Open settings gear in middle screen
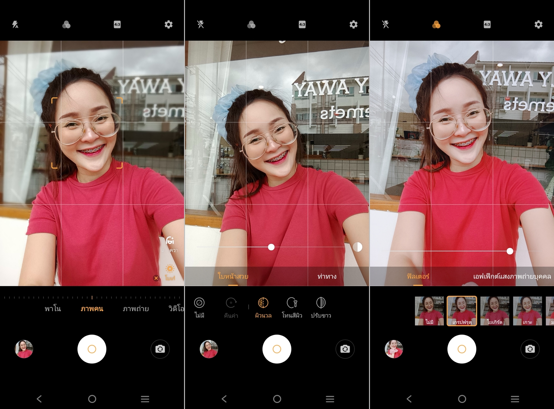 353,24
